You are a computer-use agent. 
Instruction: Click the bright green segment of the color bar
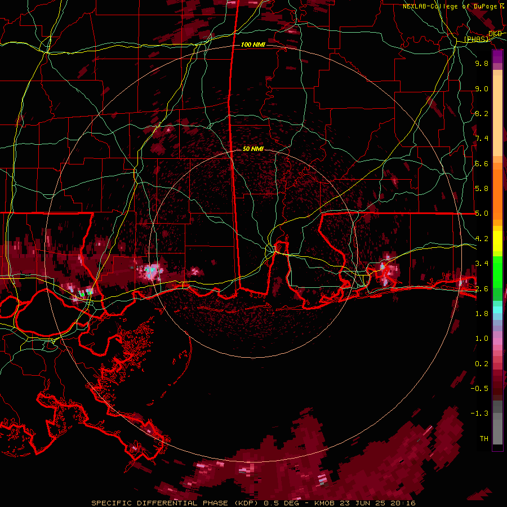[x=497, y=271]
